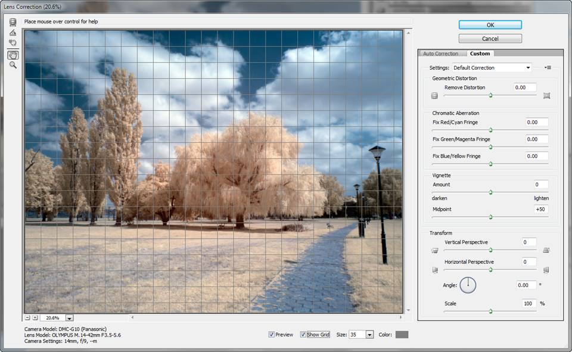
Task: Switch to the Auto Correction tab
Action: pyautogui.click(x=440, y=54)
